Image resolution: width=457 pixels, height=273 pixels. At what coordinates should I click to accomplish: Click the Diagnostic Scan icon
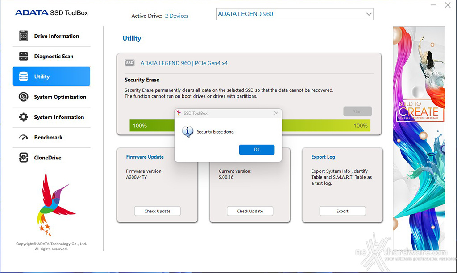(x=23, y=56)
